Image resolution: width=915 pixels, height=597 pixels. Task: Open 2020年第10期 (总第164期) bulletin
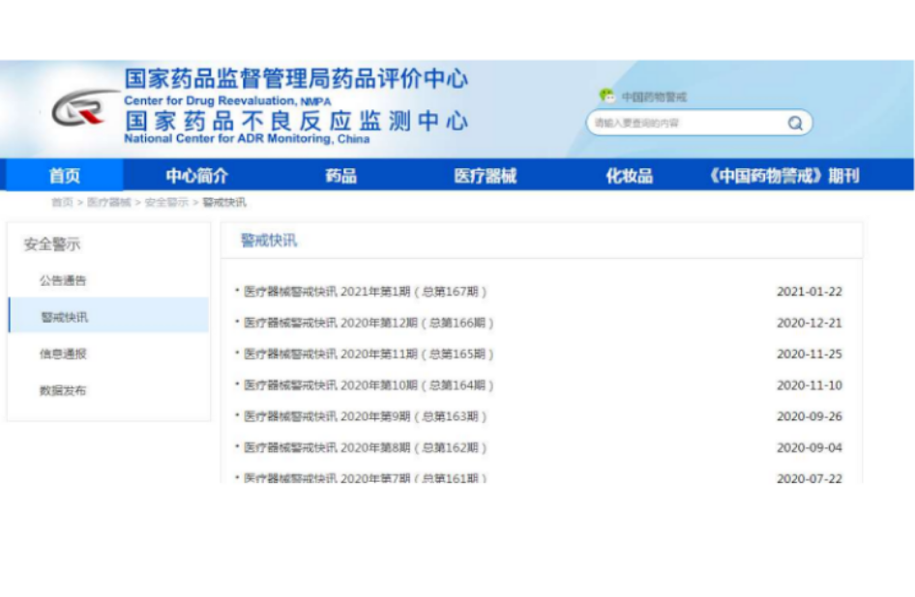tap(368, 385)
